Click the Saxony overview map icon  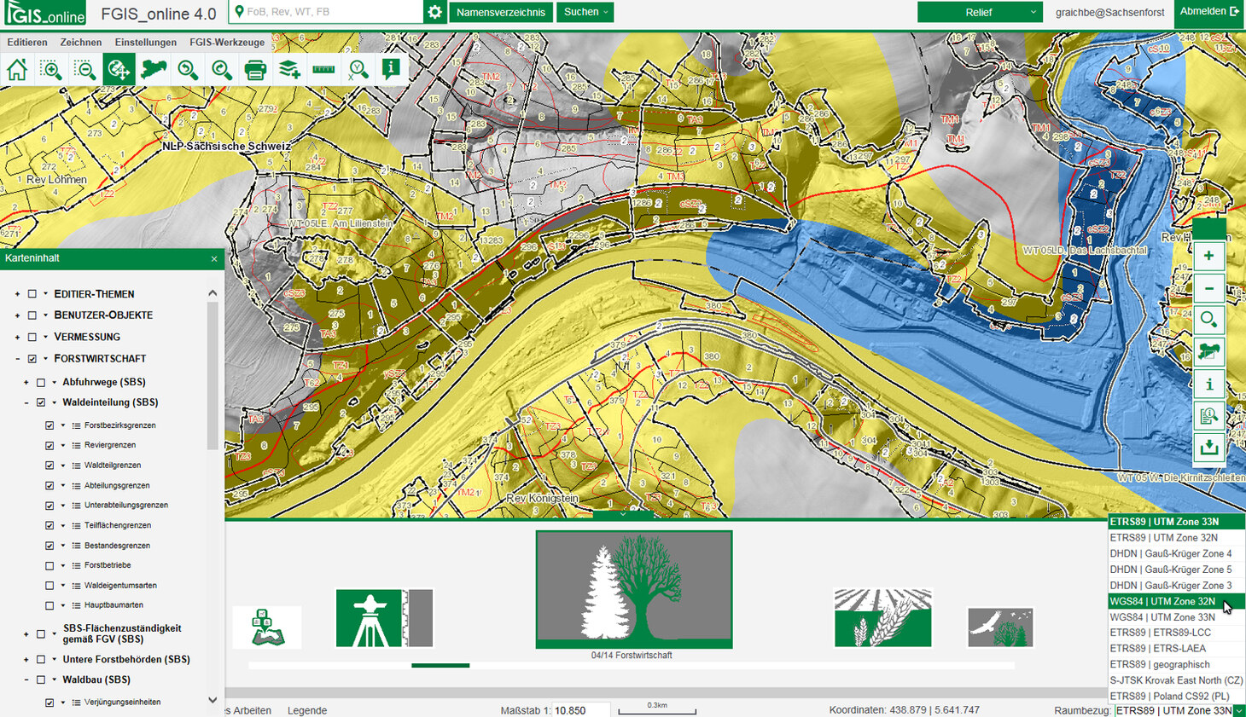[153, 69]
